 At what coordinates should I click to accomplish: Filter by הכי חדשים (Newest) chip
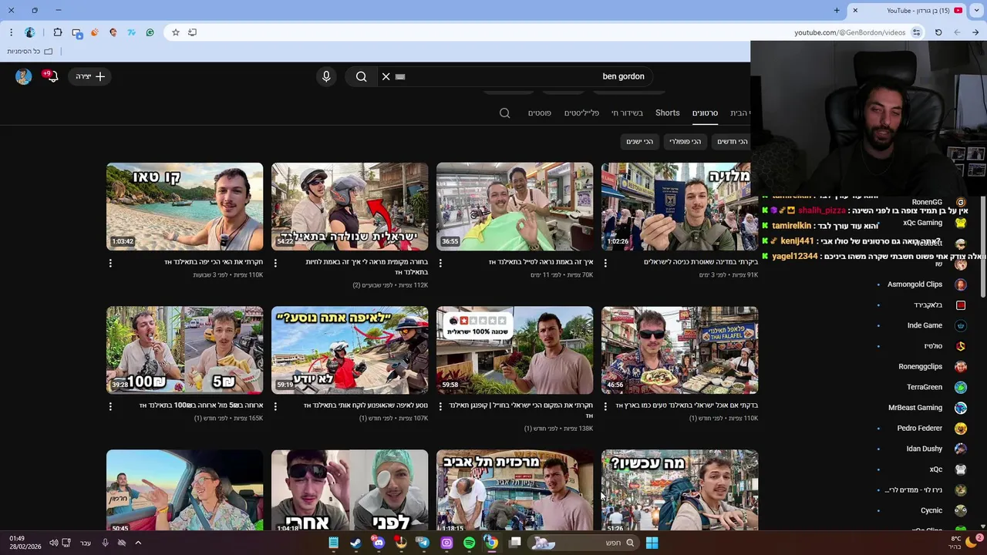tap(733, 142)
